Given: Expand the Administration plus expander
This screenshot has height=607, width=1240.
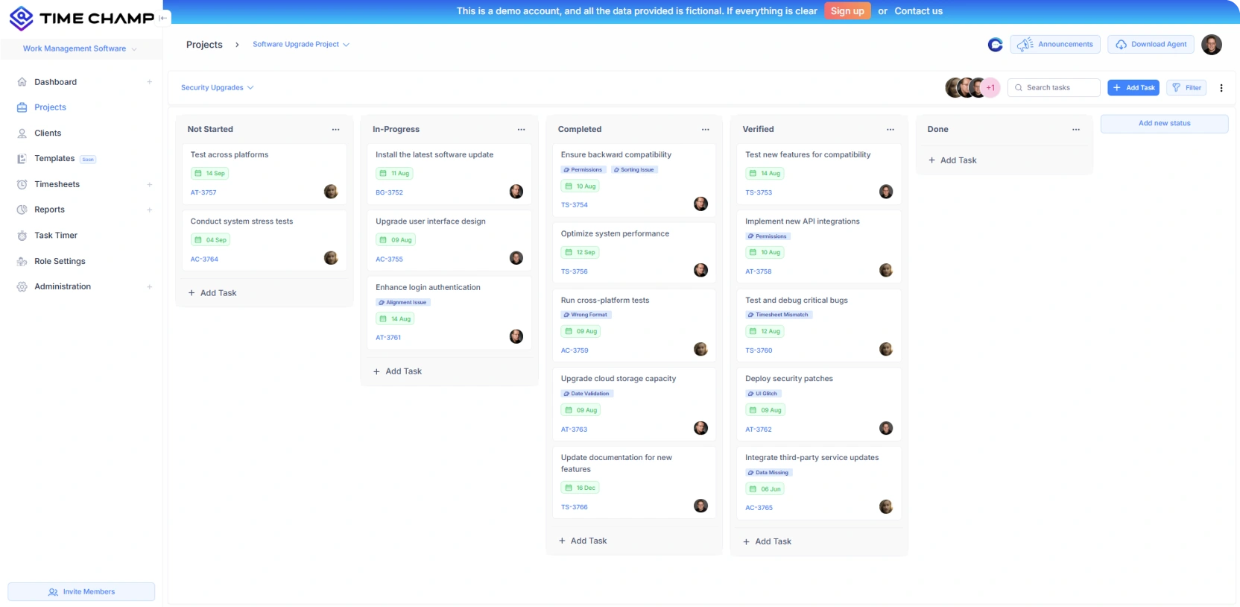Looking at the screenshot, I should point(150,286).
